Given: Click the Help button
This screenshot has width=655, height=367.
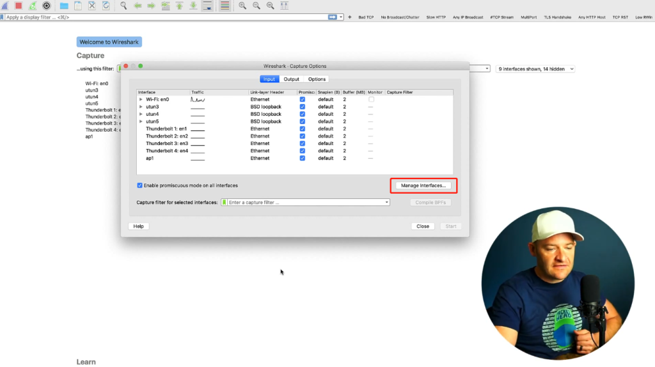Looking at the screenshot, I should coord(138,226).
